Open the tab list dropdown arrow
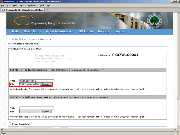The height and width of the screenshot is (135, 180). [179, 10]
